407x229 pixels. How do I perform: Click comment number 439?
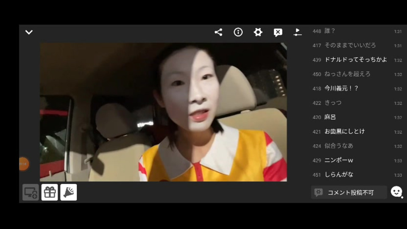[317, 60]
